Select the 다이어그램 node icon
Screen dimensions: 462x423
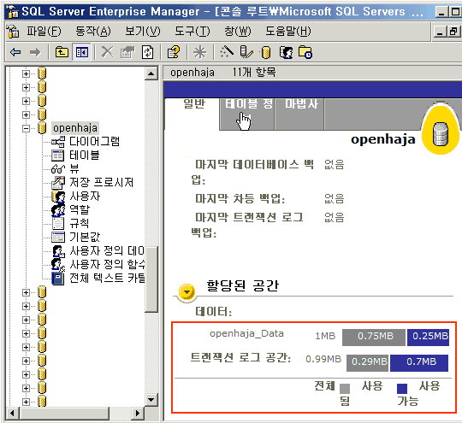(x=58, y=142)
